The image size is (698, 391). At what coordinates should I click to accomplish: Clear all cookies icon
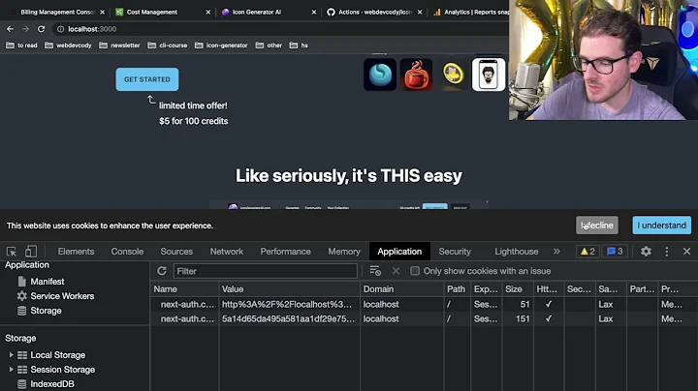click(x=375, y=271)
